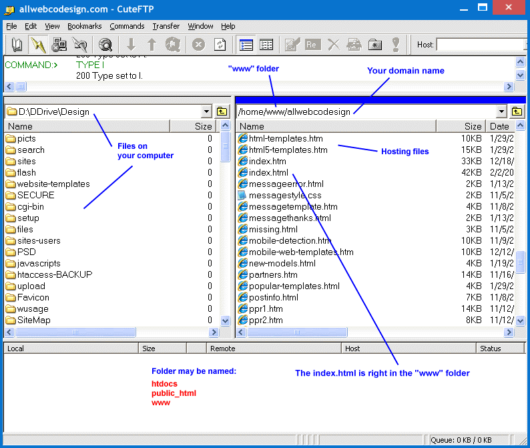Image resolution: width=530 pixels, height=448 pixels.
Task: Sort remote files by Date column
Action: point(500,126)
